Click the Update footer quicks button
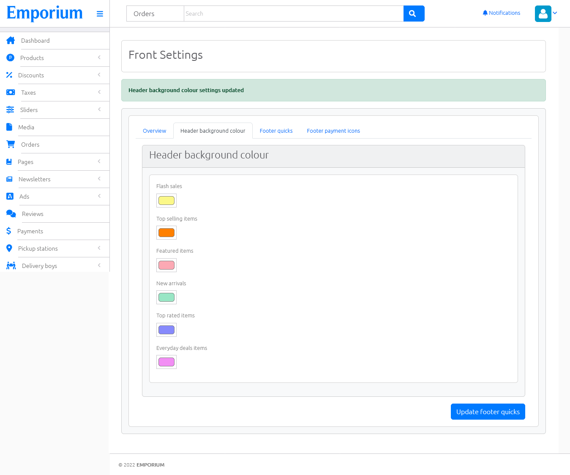 pos(488,411)
